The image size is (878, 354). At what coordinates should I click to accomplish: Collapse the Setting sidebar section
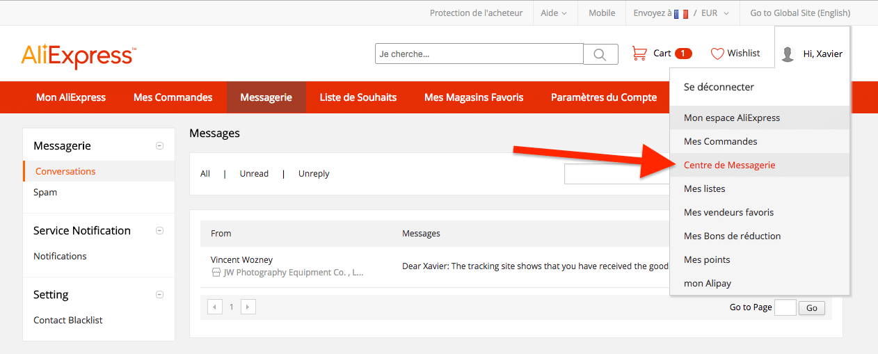coord(159,295)
